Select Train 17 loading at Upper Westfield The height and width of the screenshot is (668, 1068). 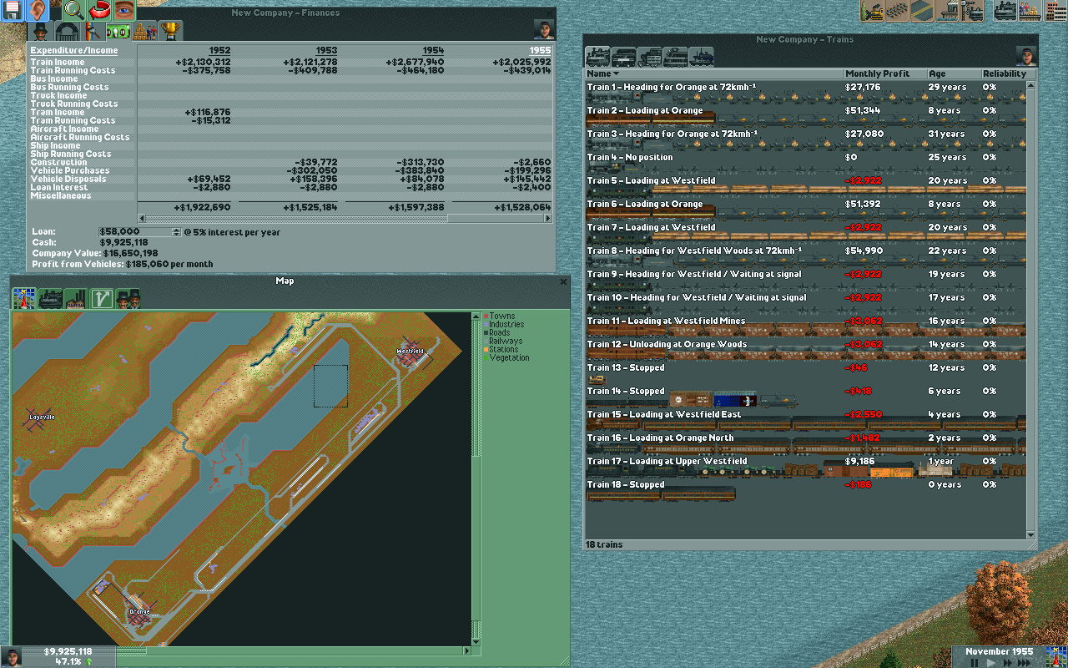[805, 465]
